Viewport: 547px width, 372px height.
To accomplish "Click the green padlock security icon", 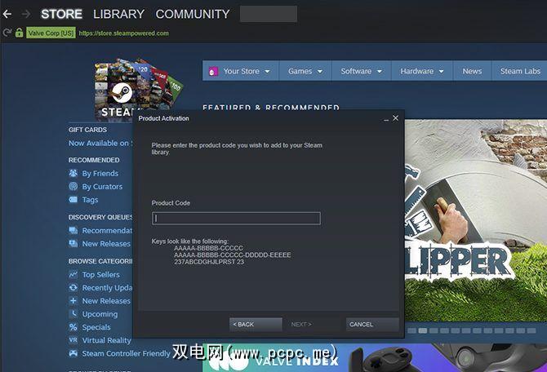I will pos(20,33).
